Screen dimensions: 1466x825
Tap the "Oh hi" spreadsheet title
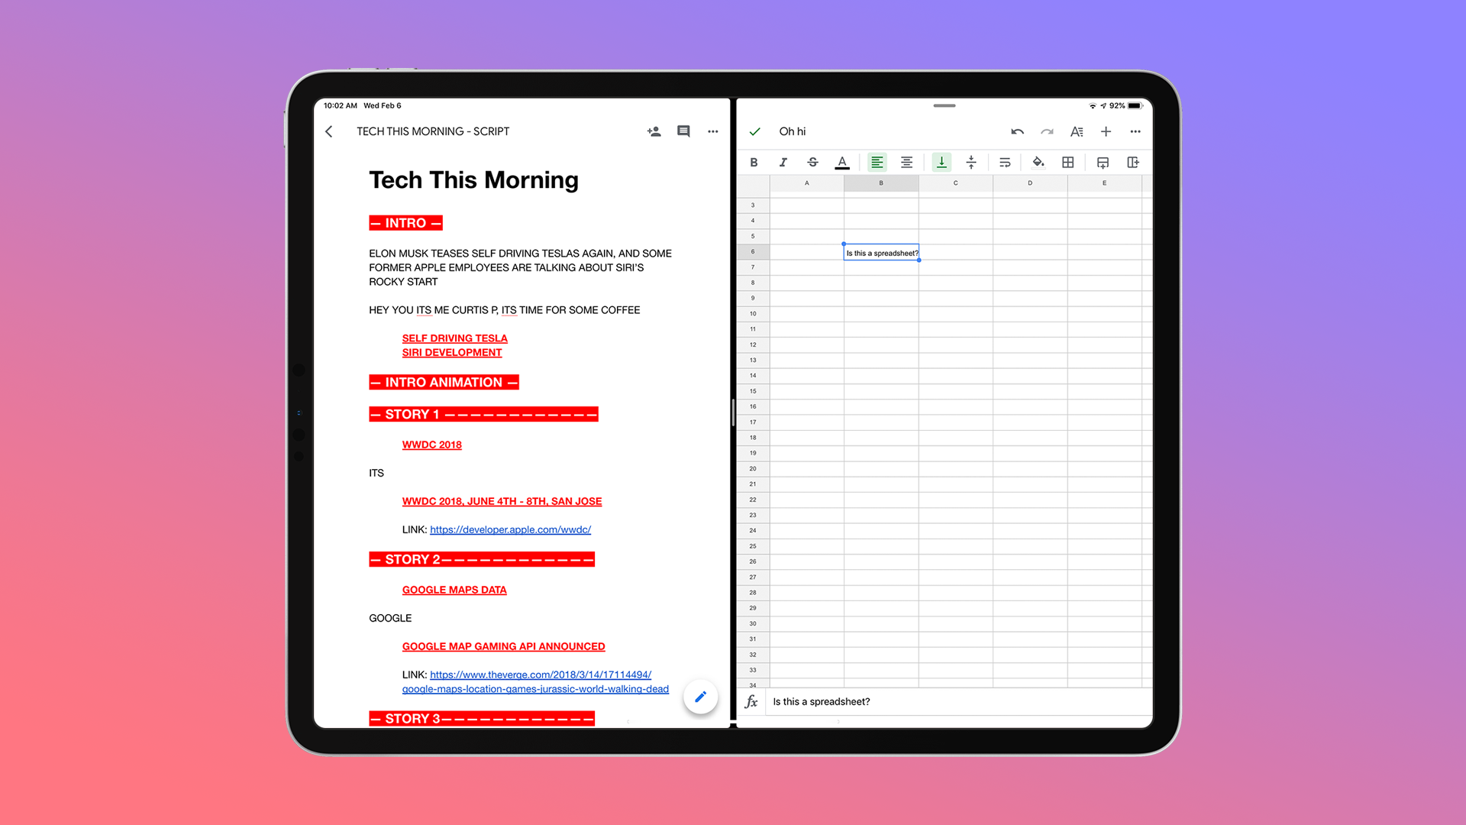(x=792, y=131)
